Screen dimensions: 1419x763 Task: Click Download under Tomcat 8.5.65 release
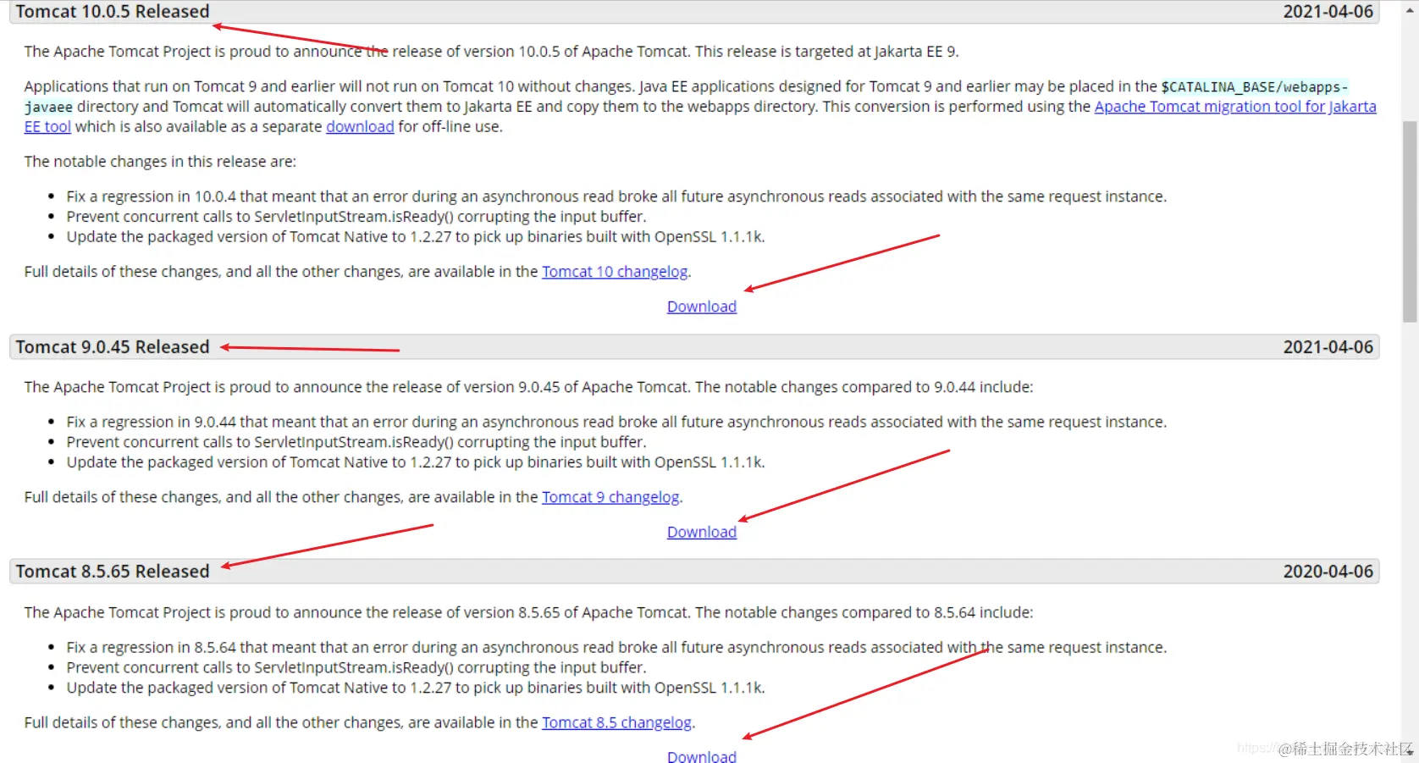pyautogui.click(x=702, y=756)
